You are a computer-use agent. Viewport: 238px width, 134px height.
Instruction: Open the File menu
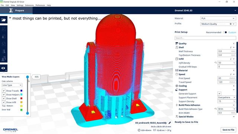point(2,5)
